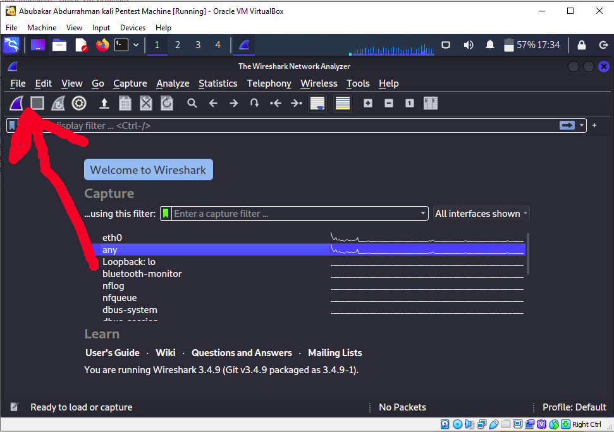Click Welcome to Wireshark banner
This screenshot has height=432, width=614.
[149, 170]
